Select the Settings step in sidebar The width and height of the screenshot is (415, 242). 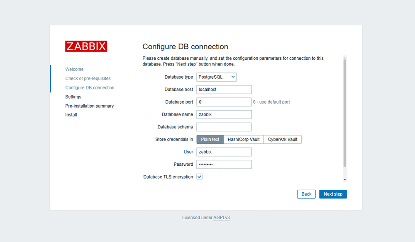click(x=73, y=97)
